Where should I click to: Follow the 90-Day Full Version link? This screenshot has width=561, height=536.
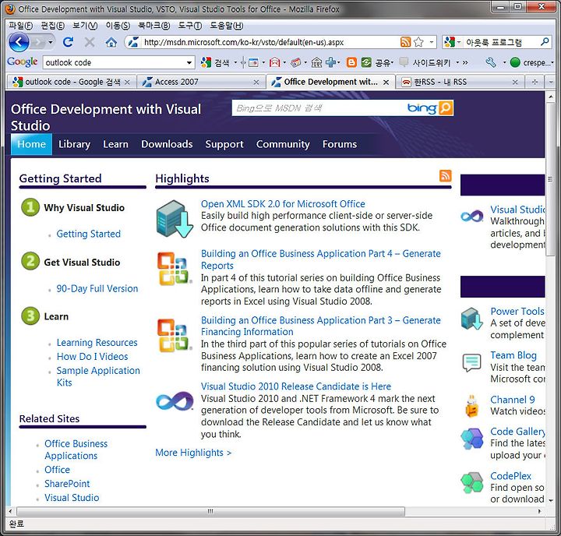point(97,288)
